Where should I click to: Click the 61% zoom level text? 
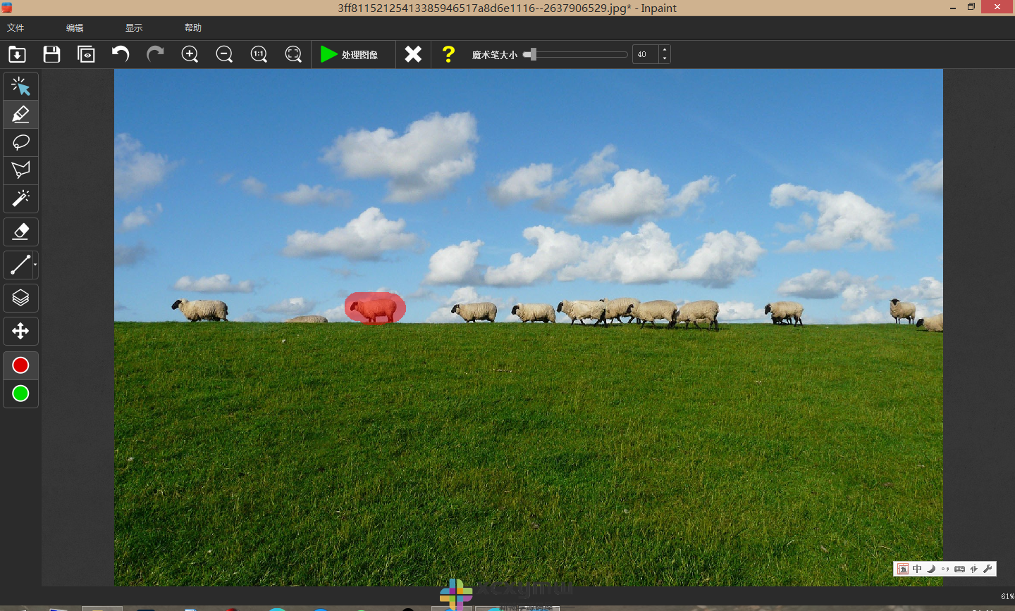pyautogui.click(x=1007, y=596)
